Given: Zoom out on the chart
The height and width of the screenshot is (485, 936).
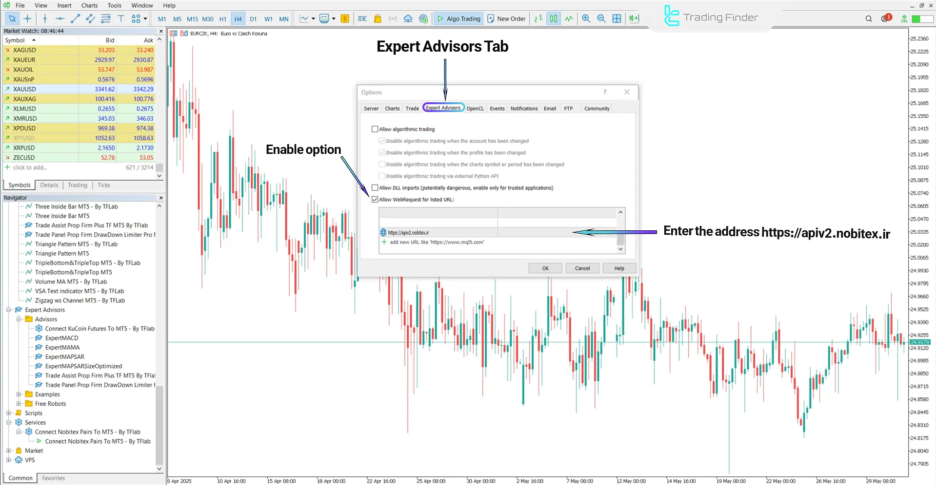Looking at the screenshot, I should (x=601, y=19).
